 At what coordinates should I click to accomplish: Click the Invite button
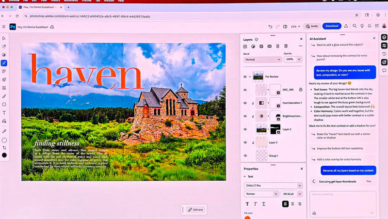pyautogui.click(x=311, y=26)
